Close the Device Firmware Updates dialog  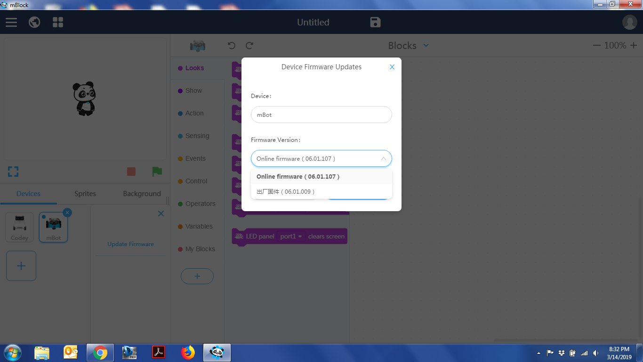coord(392,67)
